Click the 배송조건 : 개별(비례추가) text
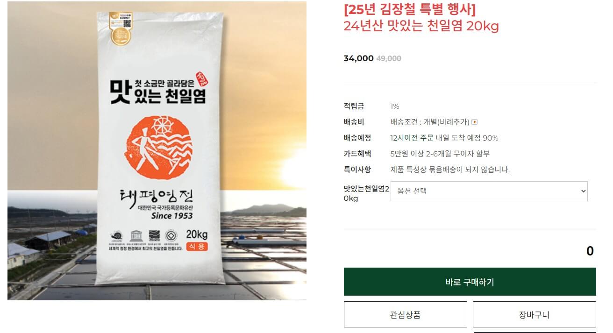Screen dimensions: 613x333 (x=429, y=122)
